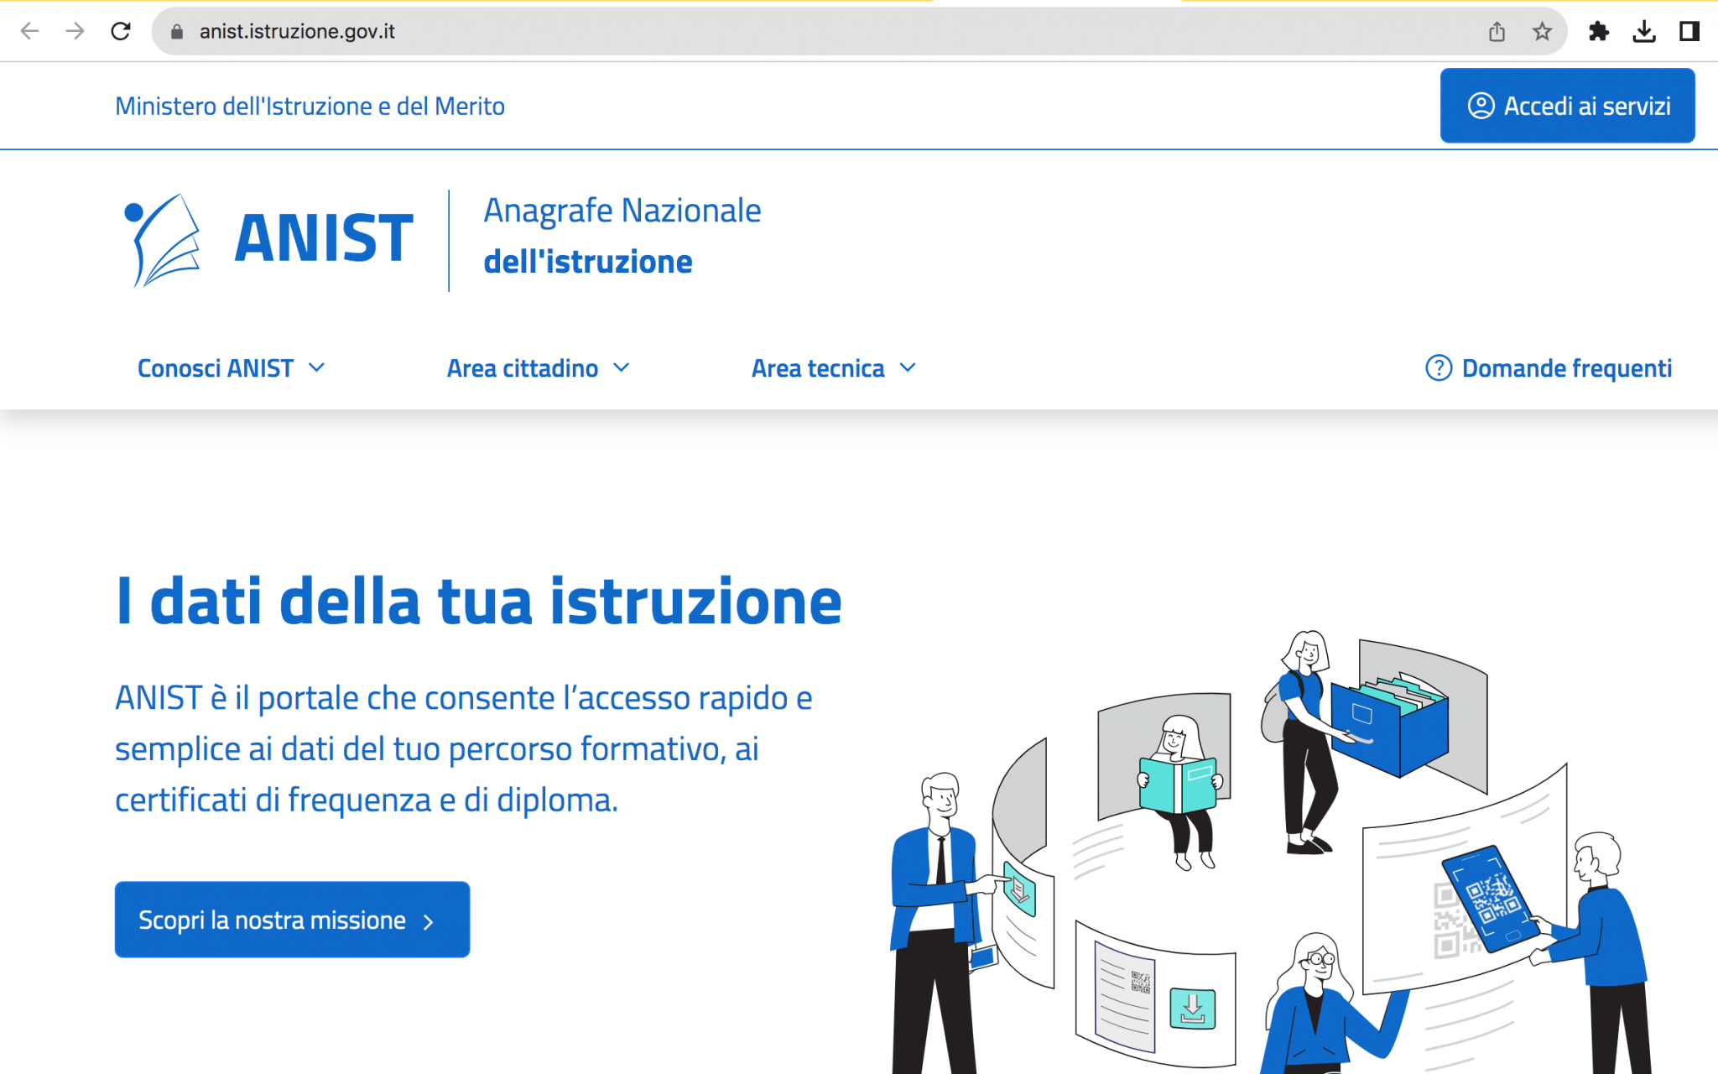This screenshot has height=1074, width=1718.
Task: Click the user icon inside Accedi ai servizi
Action: 1481,106
